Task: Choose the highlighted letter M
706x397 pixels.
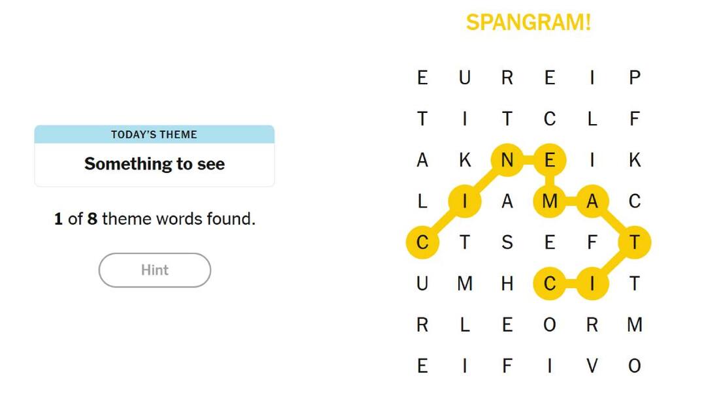Action: tap(549, 202)
